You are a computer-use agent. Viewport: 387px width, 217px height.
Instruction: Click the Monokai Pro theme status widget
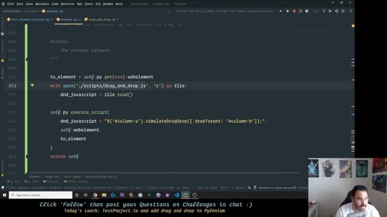coord(276,187)
